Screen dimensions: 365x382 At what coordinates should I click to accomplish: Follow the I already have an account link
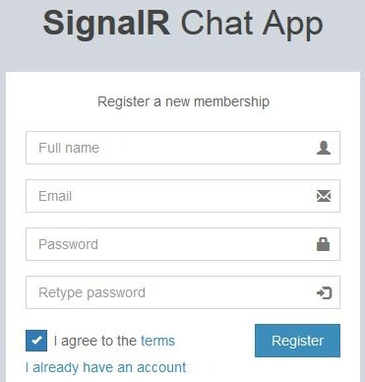[x=106, y=367]
